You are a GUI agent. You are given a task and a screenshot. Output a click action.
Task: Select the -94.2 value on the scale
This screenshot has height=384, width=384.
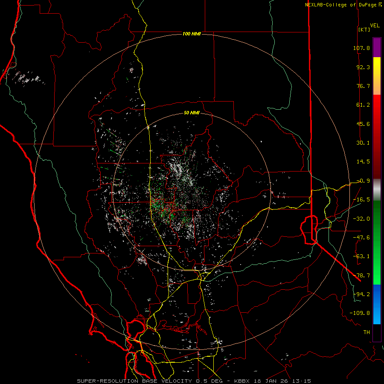361,294
